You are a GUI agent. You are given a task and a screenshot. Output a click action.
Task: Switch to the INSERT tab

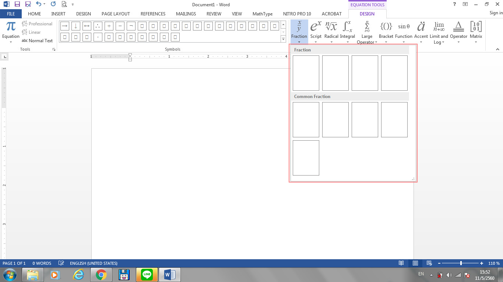pos(58,14)
